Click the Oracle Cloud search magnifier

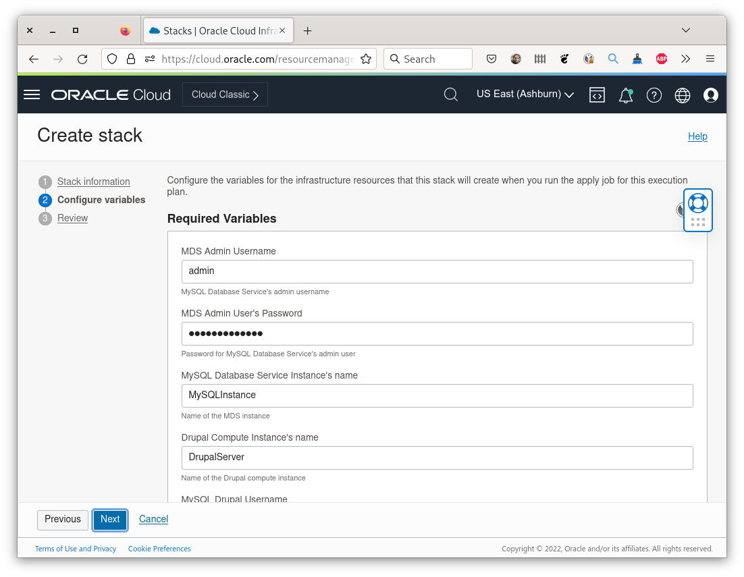pyautogui.click(x=450, y=94)
